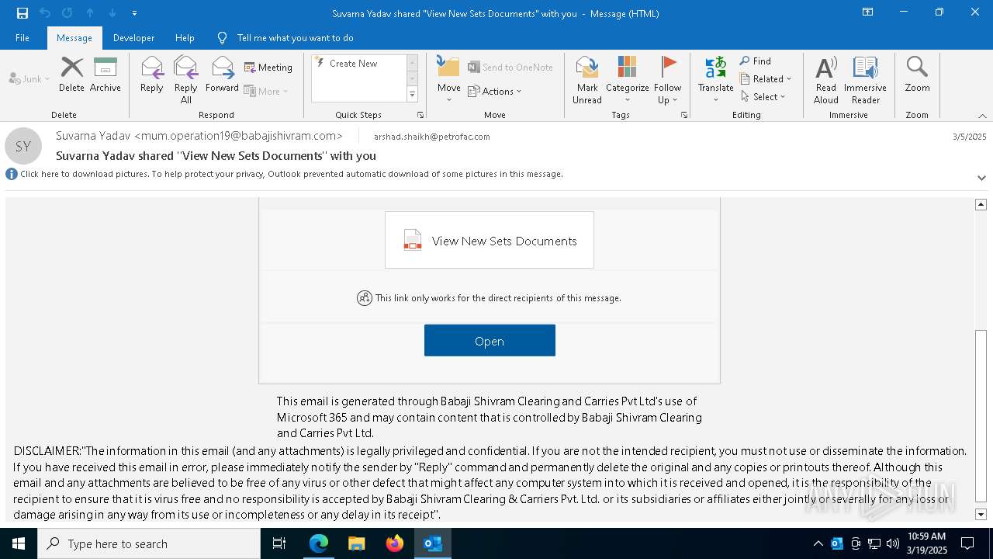This screenshot has height=559, width=993.
Task: Click the Translate button
Action: (715, 80)
